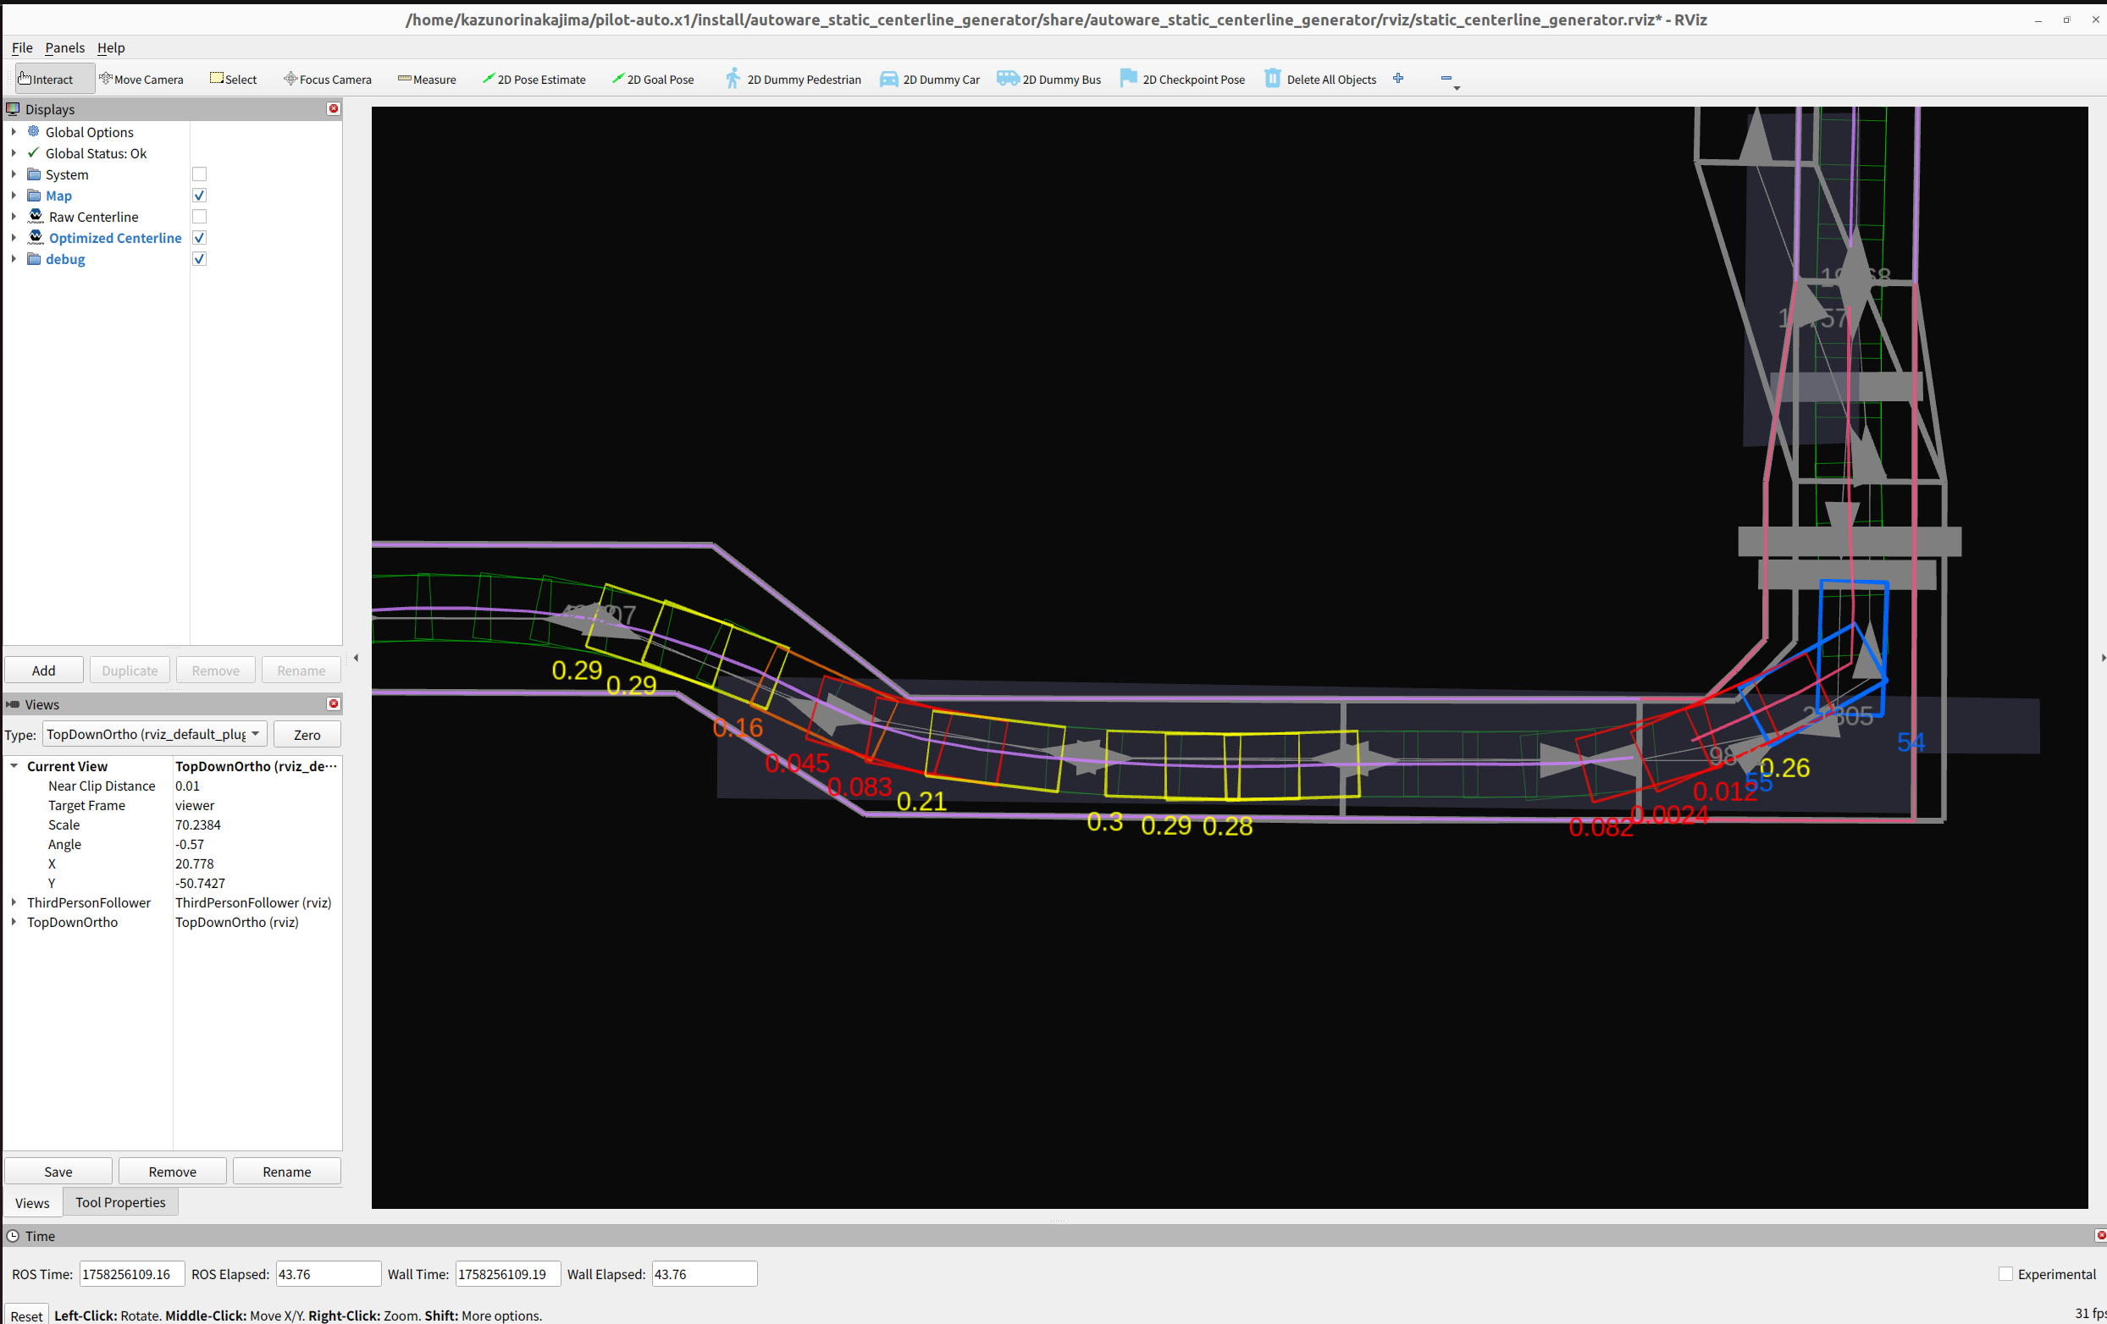Image resolution: width=2107 pixels, height=1324 pixels.
Task: Toggle the Experimental checkbox
Action: 2005,1274
